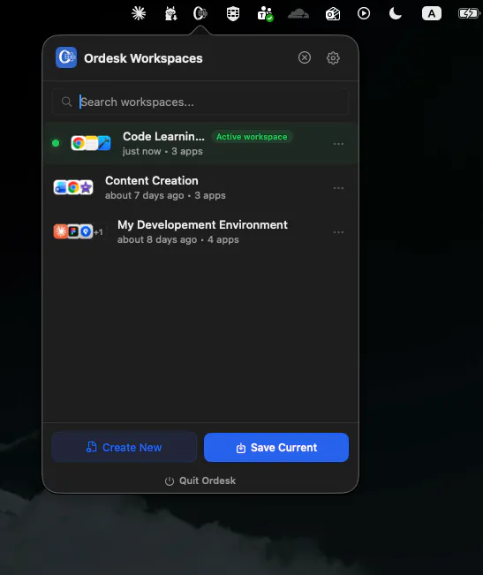Click the circled X close icon
This screenshot has width=483, height=575.
[x=304, y=57]
